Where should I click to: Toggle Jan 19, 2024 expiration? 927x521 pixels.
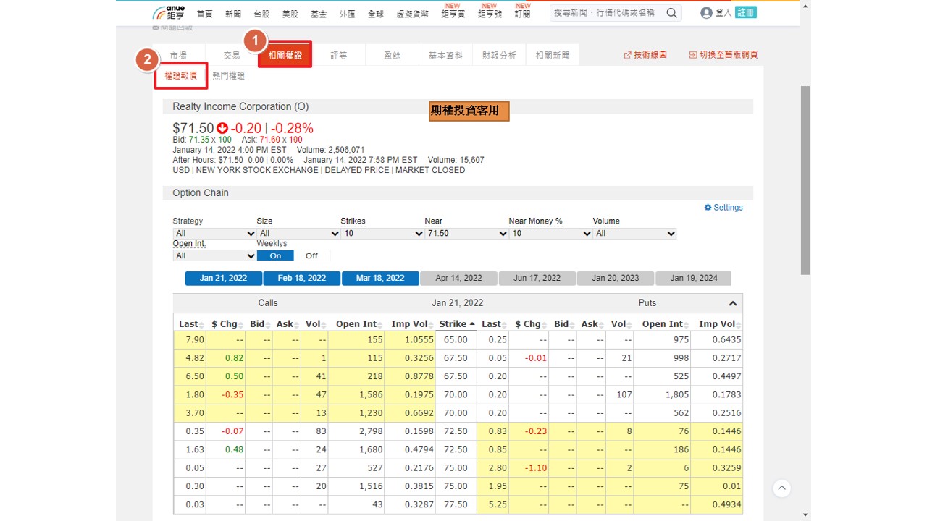tap(694, 279)
